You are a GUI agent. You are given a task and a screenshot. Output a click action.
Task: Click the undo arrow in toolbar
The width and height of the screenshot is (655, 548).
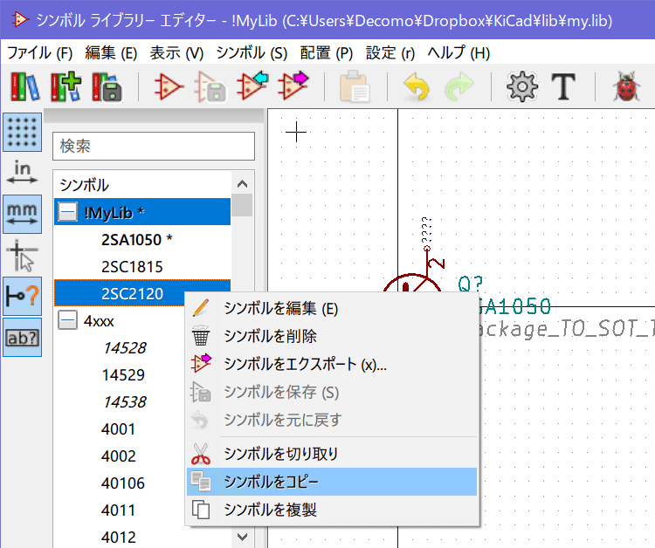click(417, 86)
